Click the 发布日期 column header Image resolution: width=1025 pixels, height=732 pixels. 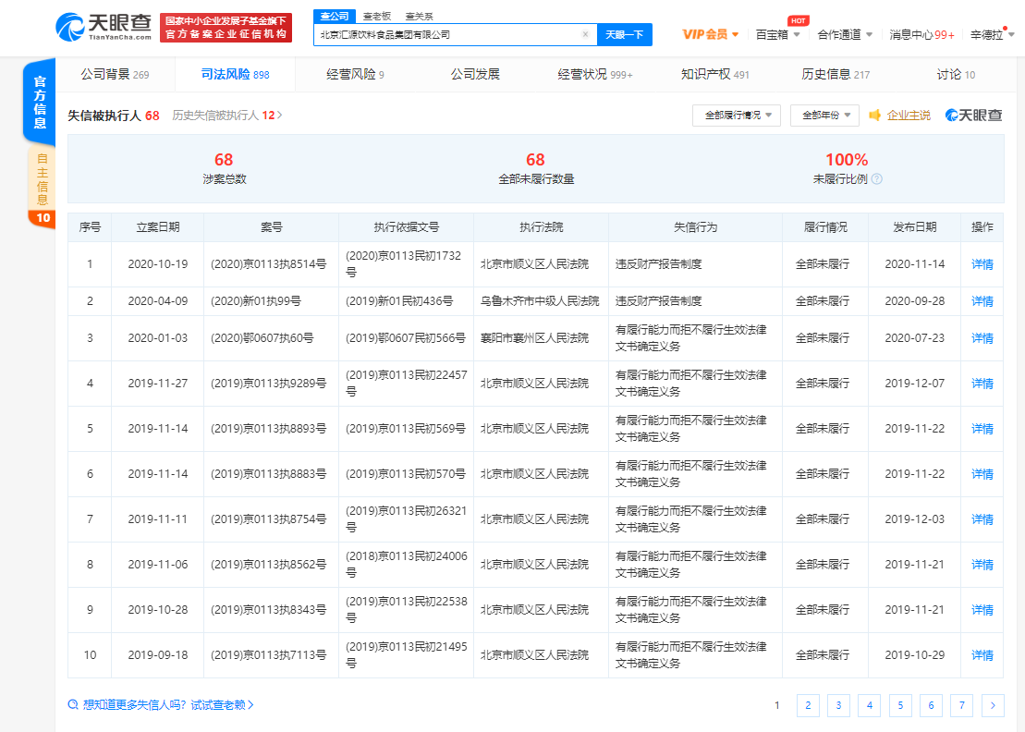click(x=914, y=227)
